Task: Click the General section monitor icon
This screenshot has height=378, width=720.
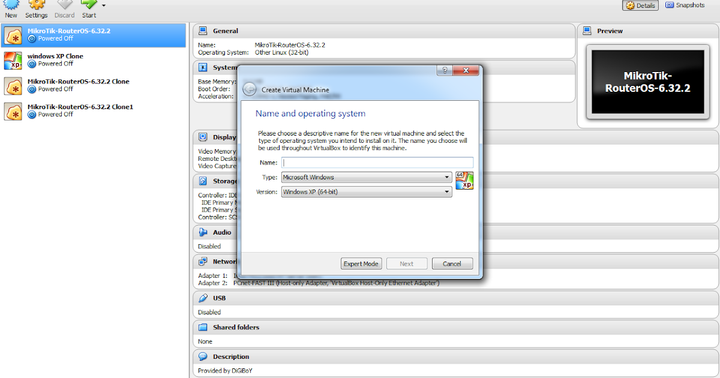Action: pos(203,31)
